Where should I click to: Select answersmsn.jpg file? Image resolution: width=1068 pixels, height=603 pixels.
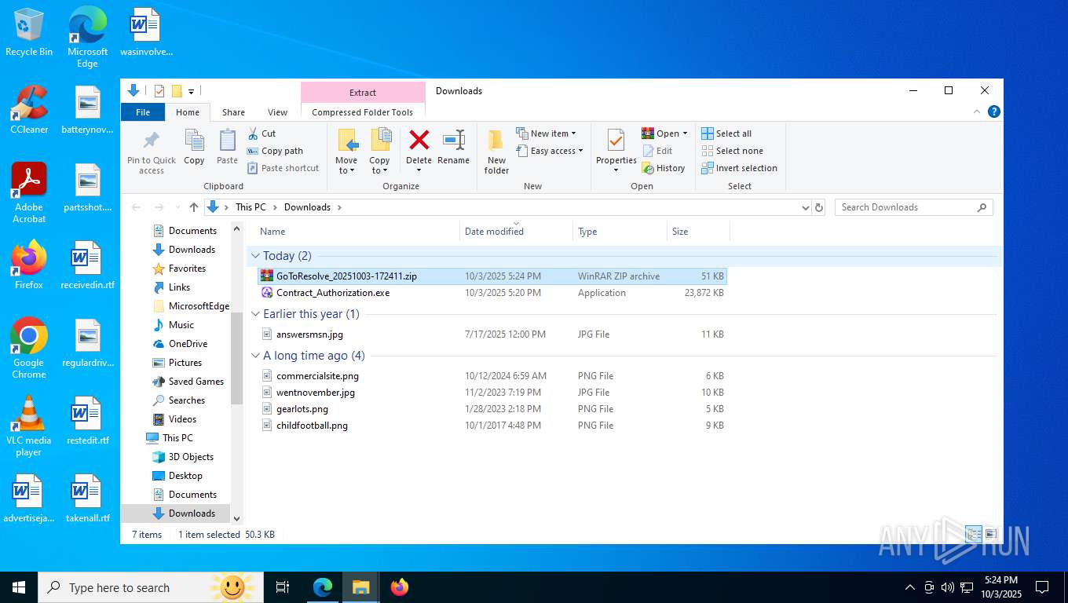[x=492, y=334]
